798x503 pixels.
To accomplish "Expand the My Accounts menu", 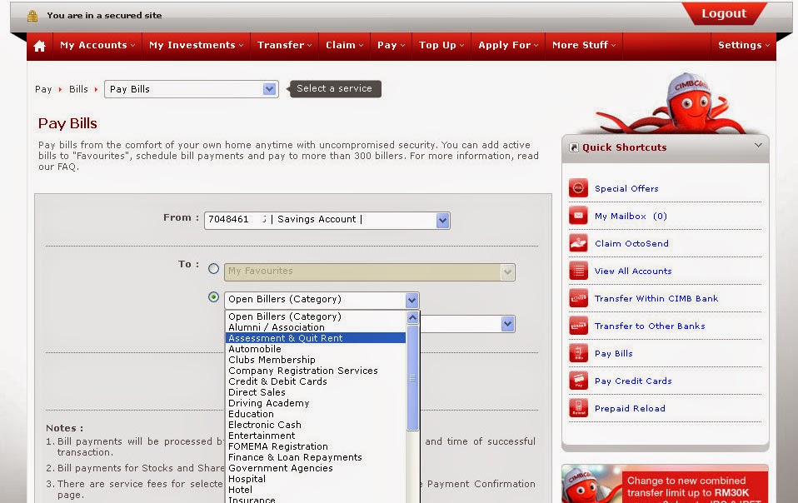I will tap(97, 45).
